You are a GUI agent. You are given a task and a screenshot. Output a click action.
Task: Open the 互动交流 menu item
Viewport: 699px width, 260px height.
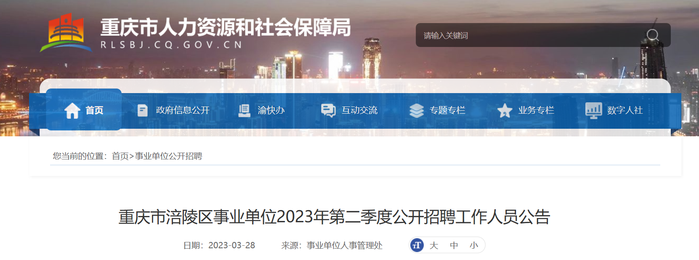tap(359, 110)
